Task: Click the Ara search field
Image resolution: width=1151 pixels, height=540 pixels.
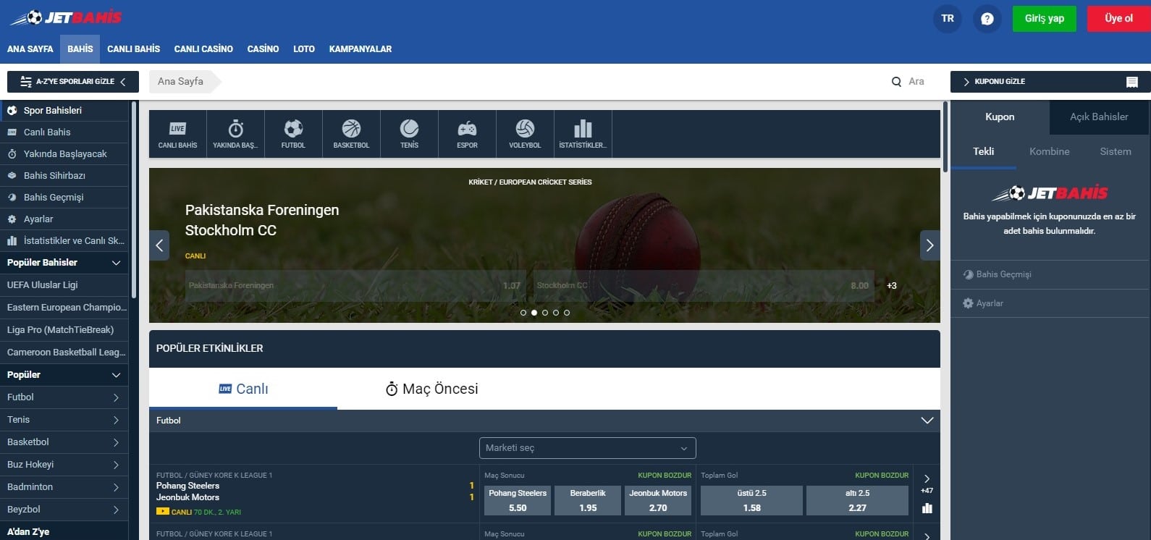Action: [916, 82]
